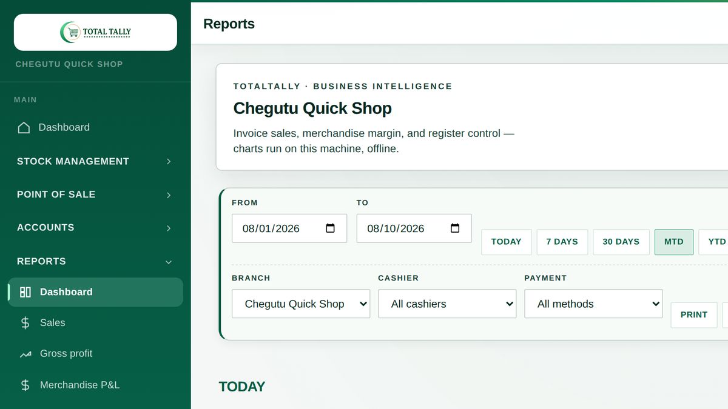Set date range to 30 Days

pyautogui.click(x=621, y=242)
